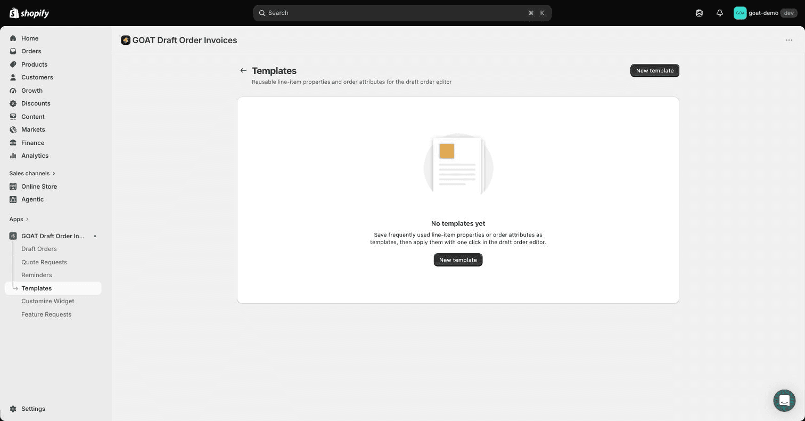Click the Analytics label
805x421 pixels.
click(35, 156)
